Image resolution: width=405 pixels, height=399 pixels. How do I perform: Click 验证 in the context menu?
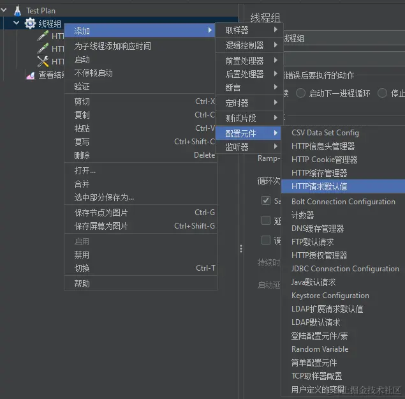[x=140, y=86]
